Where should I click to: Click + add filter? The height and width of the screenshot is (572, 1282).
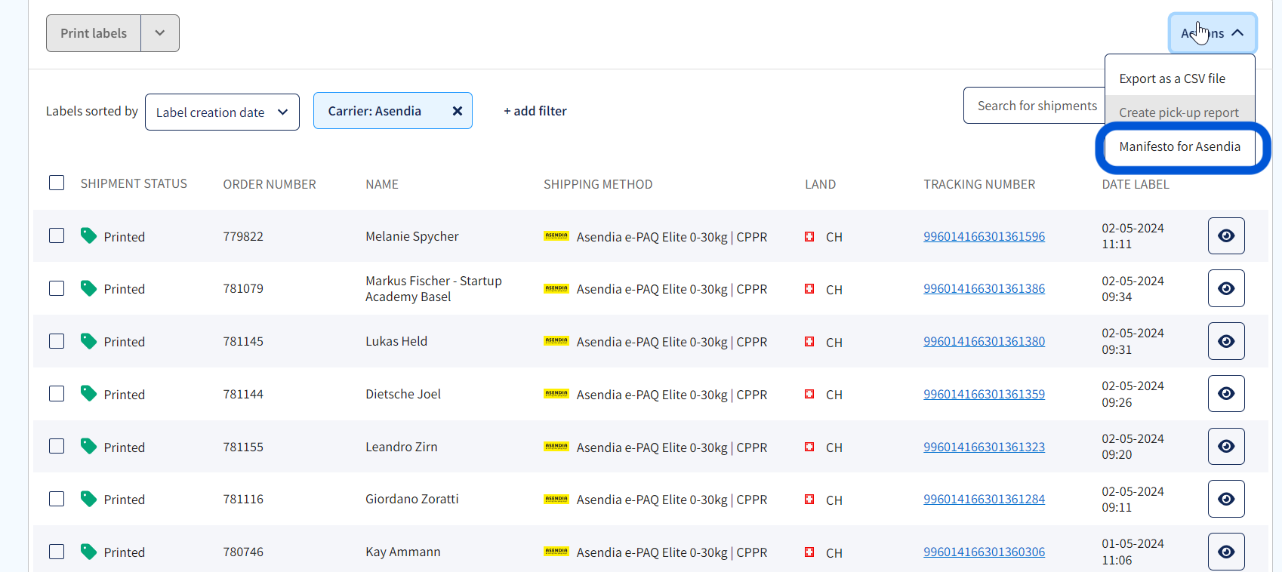tap(535, 111)
